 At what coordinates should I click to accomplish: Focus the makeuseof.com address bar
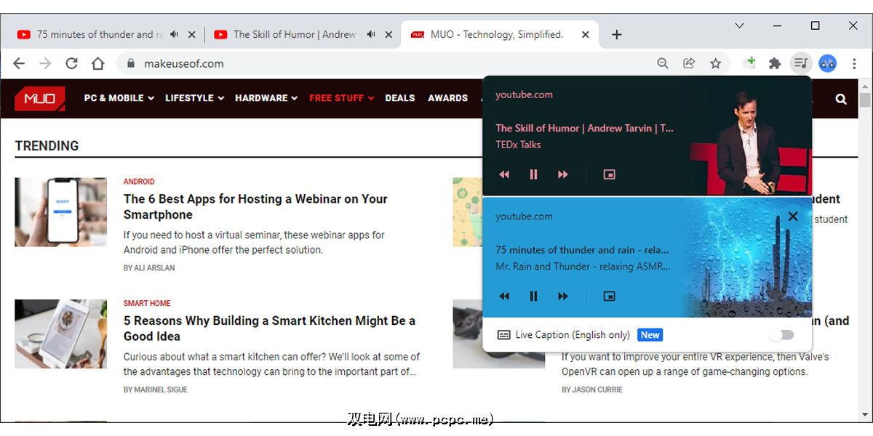(x=423, y=63)
